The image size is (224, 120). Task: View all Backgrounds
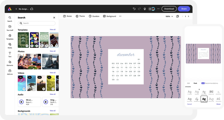pos(53,110)
